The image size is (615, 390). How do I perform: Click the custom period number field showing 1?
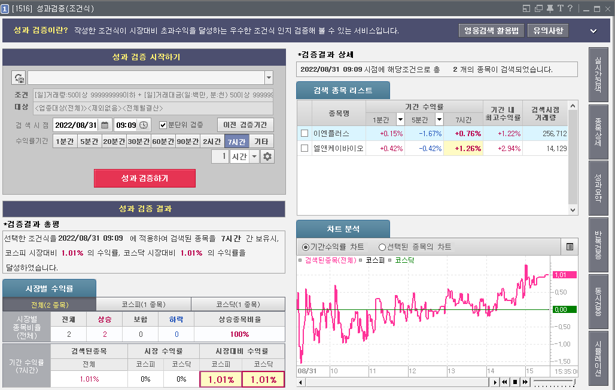click(x=220, y=156)
